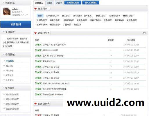Select the 默认版块3_top category
The height and width of the screenshot is (116, 149).
(53, 16)
